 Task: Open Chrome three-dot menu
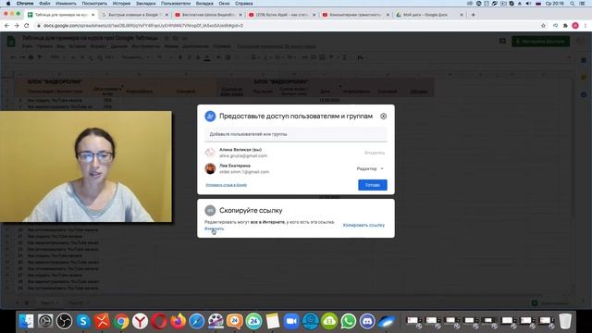point(586,26)
